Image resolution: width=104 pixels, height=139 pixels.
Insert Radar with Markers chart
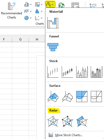point(67,121)
